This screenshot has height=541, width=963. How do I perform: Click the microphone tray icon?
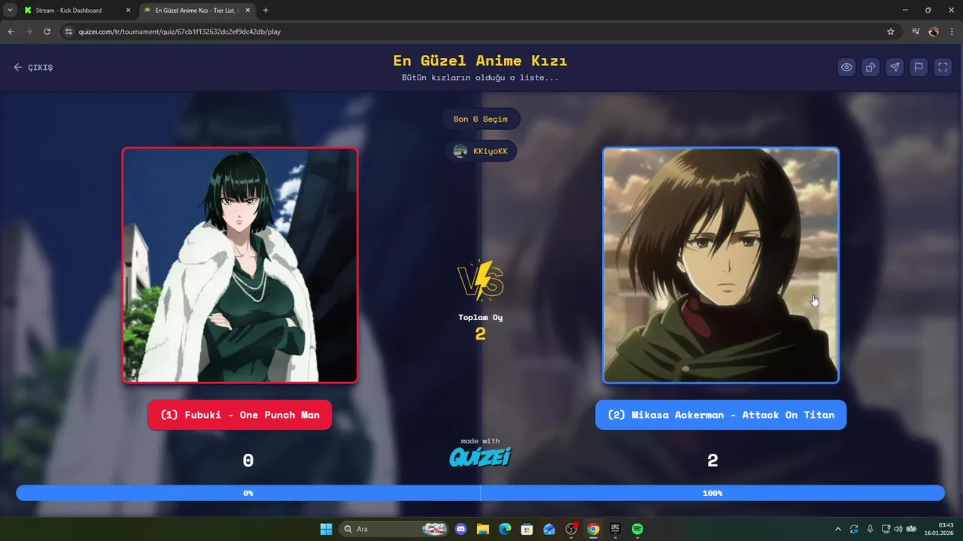point(870,529)
